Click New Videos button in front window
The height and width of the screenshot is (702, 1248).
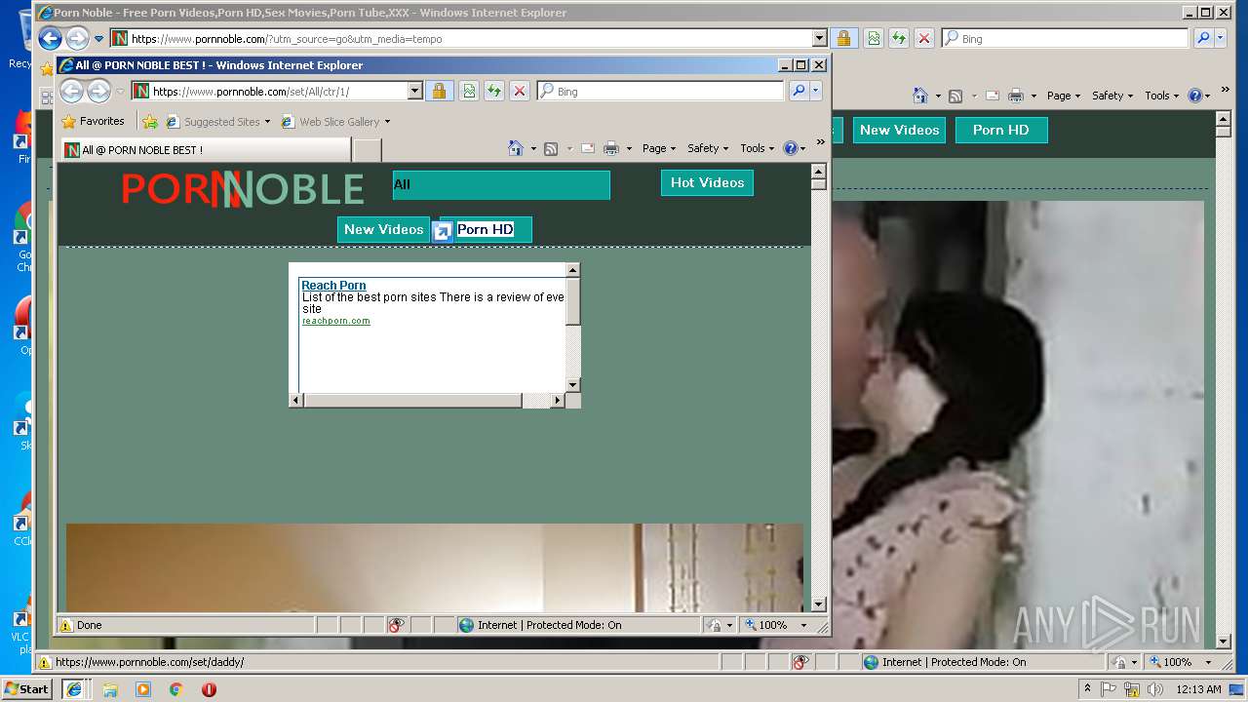(x=383, y=229)
